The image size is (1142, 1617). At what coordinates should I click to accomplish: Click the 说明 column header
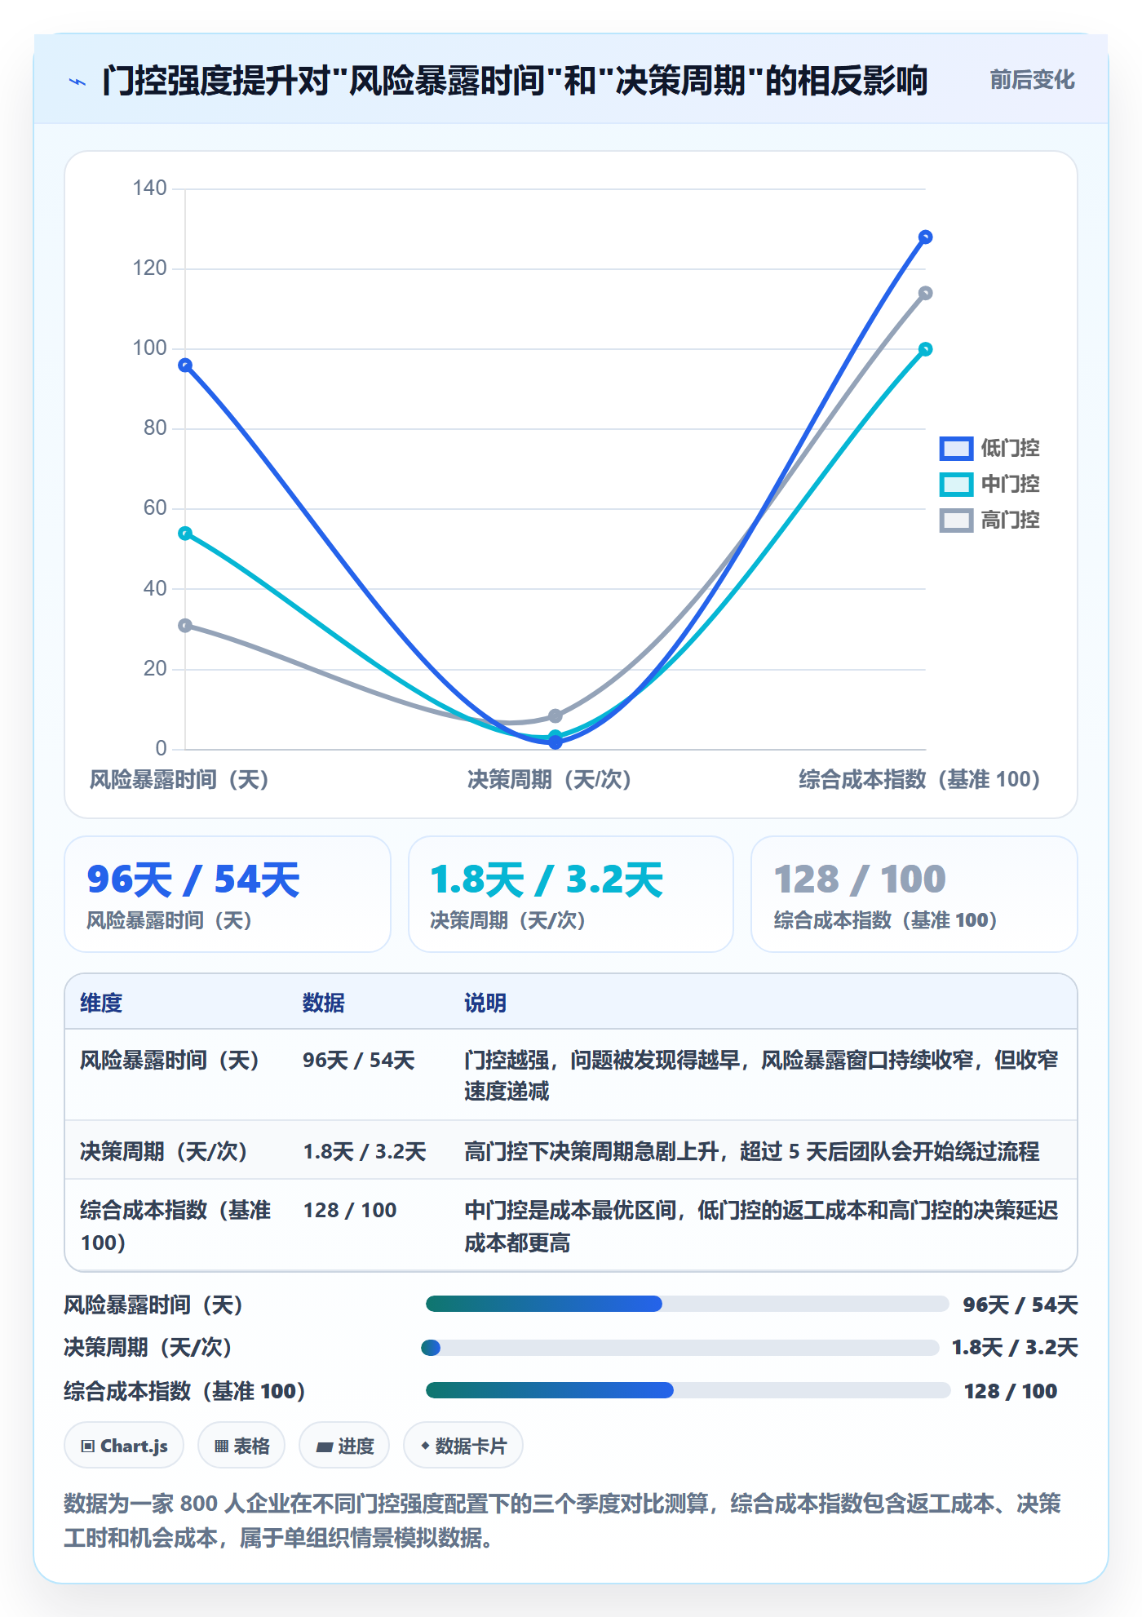point(485,1003)
